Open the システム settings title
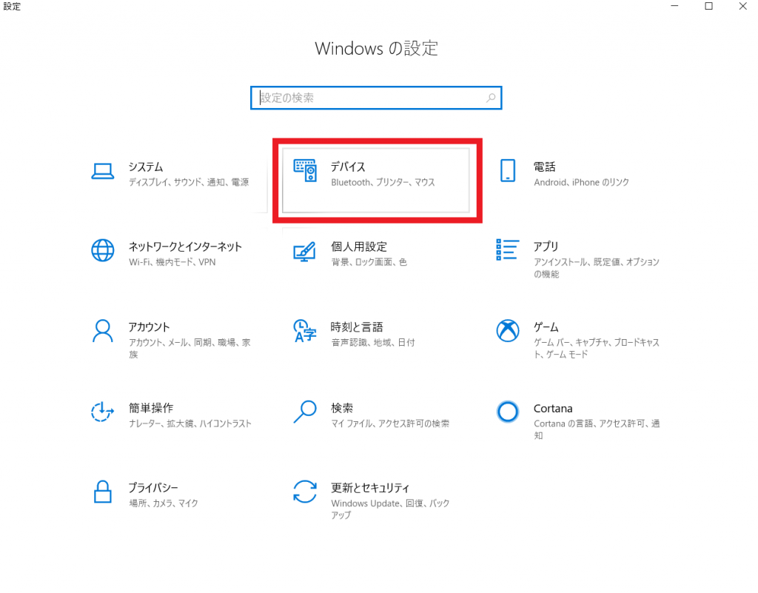The height and width of the screenshot is (593, 758). point(146,167)
